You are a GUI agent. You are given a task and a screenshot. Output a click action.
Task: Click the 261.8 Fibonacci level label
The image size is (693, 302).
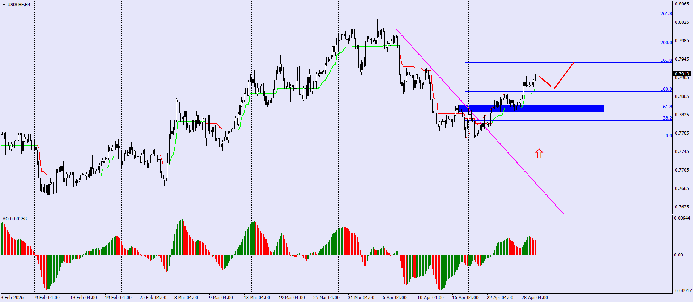[666, 14]
